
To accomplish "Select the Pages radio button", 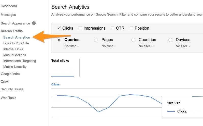I will [96, 40].
